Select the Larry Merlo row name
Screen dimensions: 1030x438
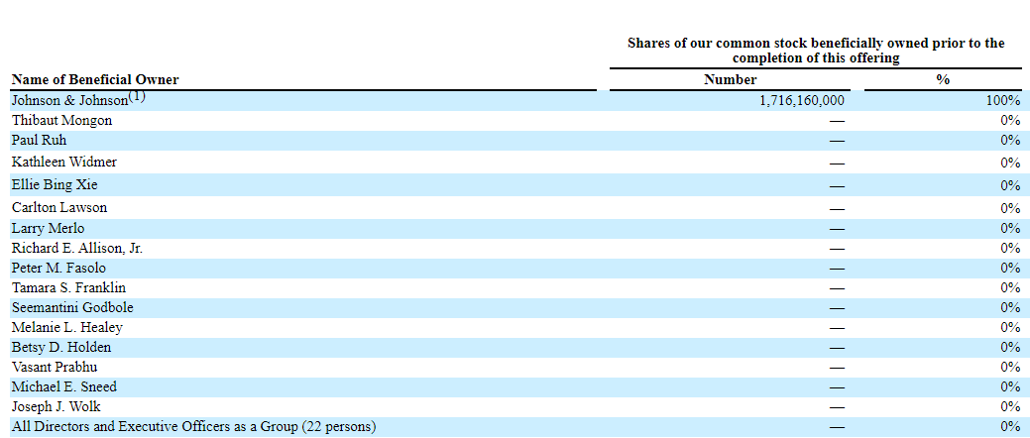click(48, 228)
